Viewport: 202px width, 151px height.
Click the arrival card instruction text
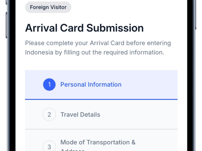point(98,48)
